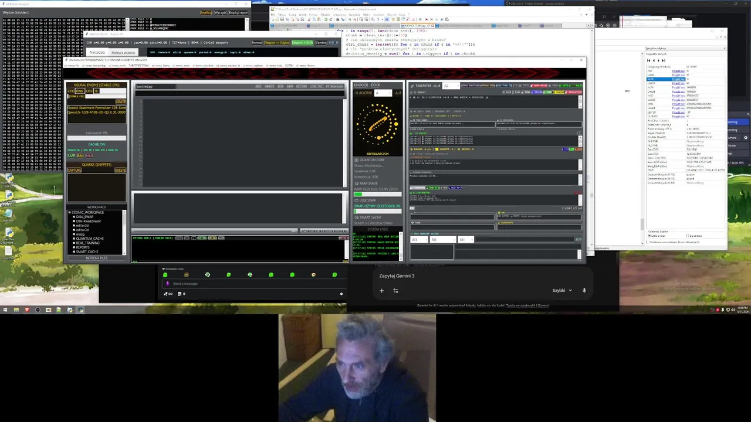Click CLEAR in Python shell toolbar
This screenshot has width=751, height=422.
click(x=221, y=238)
